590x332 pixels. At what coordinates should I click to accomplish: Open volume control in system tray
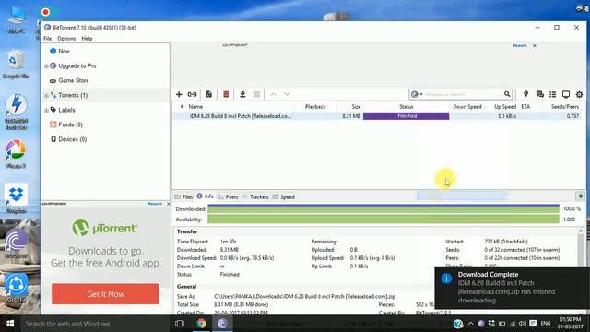point(523,324)
